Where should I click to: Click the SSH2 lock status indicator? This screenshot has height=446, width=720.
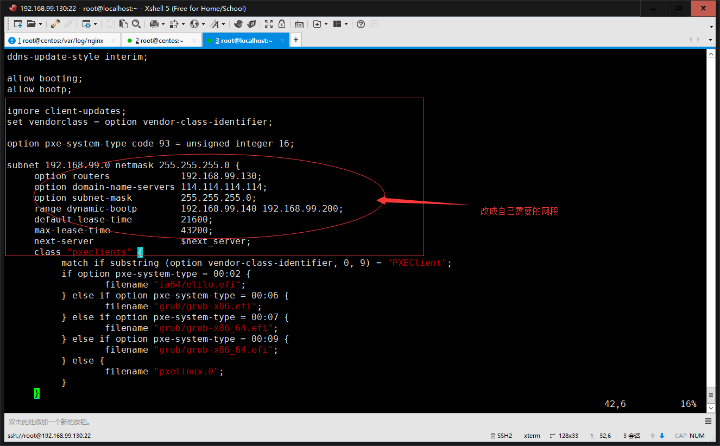[501, 436]
